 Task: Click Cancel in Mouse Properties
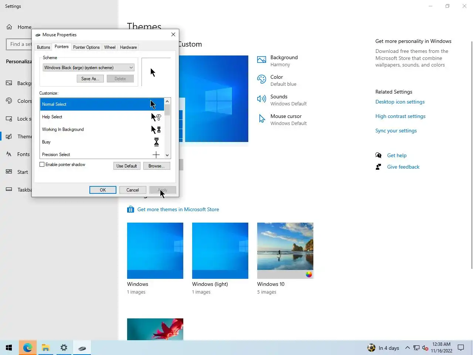(x=133, y=190)
